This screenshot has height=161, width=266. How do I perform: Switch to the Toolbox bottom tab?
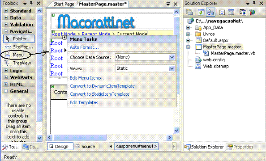(x=11, y=147)
